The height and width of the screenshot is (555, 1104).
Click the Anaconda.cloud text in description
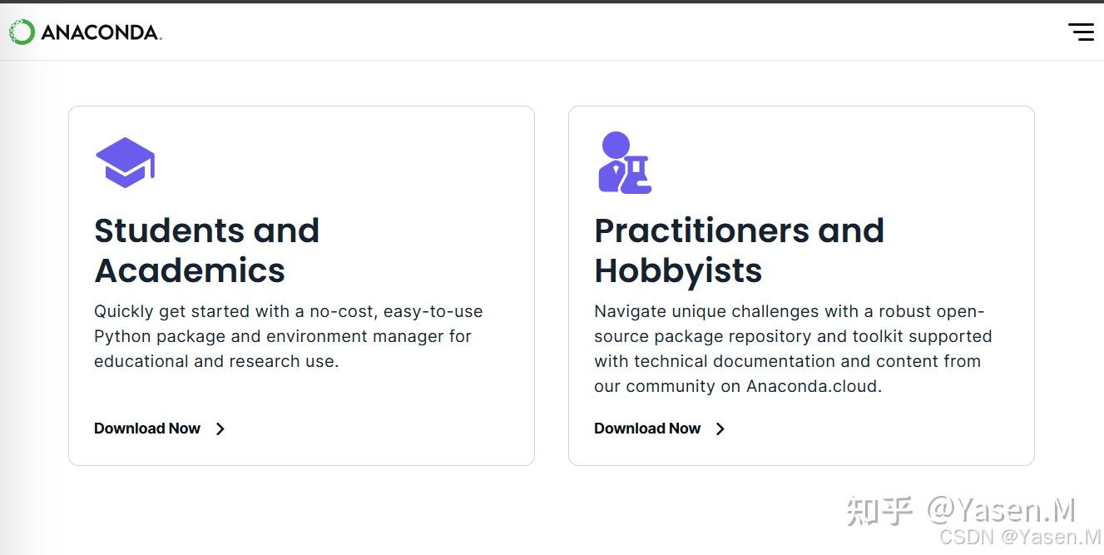click(813, 386)
